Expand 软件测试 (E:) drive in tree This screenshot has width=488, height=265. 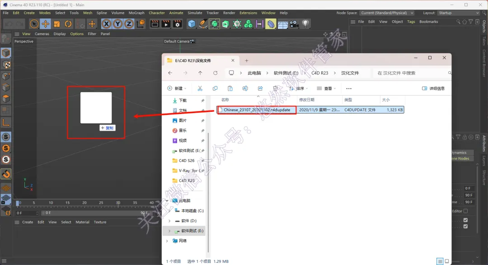(169, 231)
